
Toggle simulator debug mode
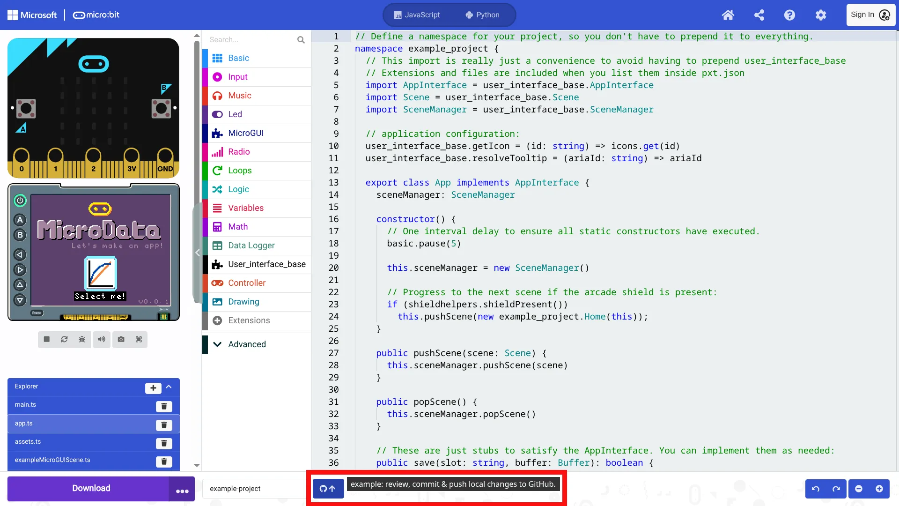point(82,339)
